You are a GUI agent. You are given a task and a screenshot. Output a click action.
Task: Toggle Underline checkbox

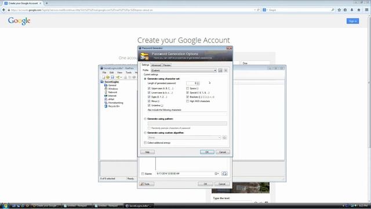point(149,106)
